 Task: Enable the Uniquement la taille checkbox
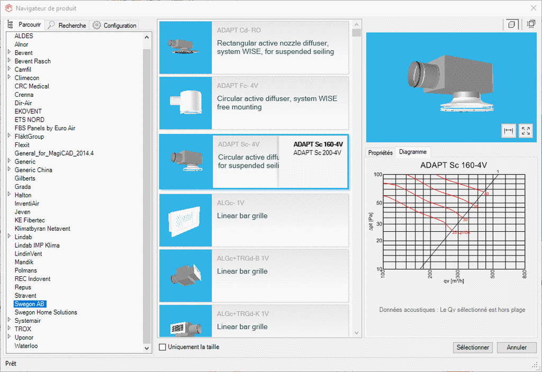coord(163,347)
